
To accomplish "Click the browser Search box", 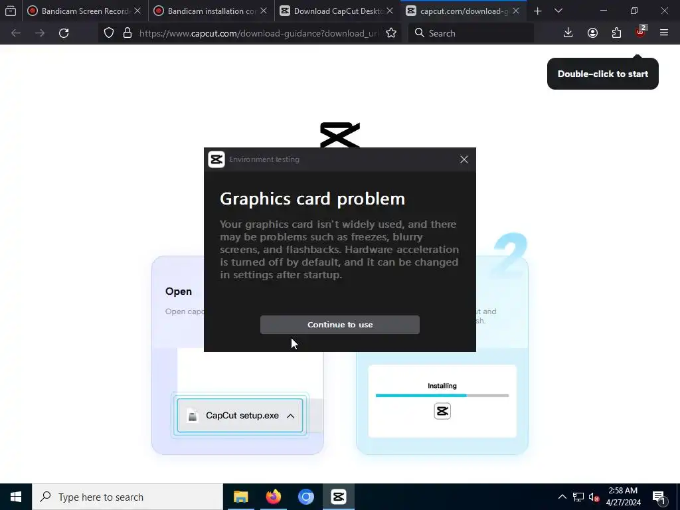I will coord(471,33).
